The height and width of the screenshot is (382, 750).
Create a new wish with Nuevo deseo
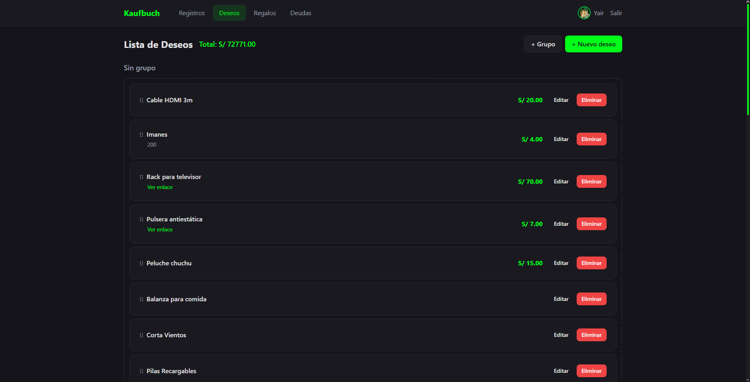(593, 44)
